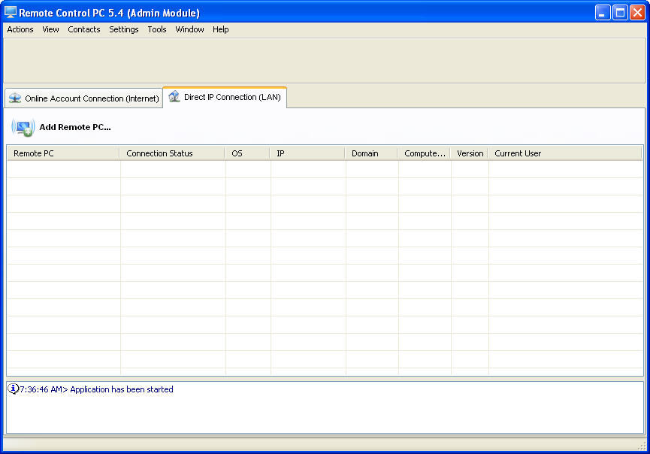Click the Add Remote PC computer icon
Screen dimensions: 650x454
pos(21,127)
